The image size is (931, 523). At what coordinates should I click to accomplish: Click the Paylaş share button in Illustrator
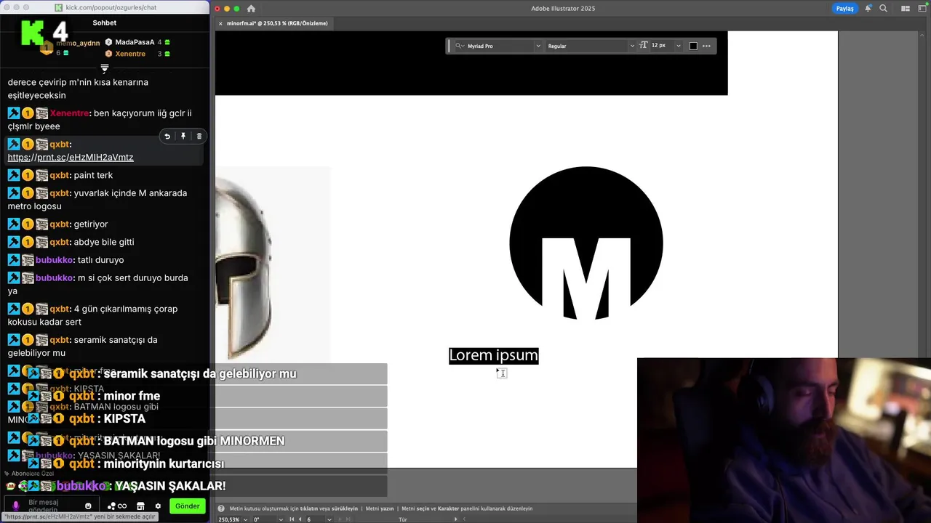[844, 9]
